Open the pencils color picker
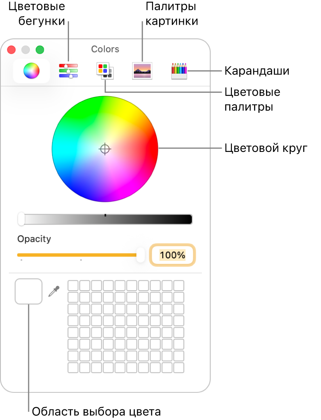 point(179,71)
